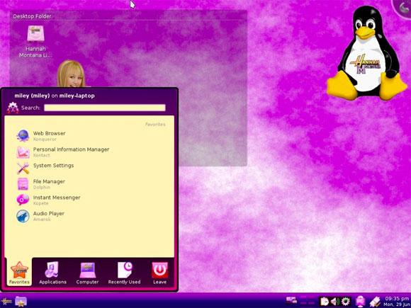Click the Hannah Montana kickoff menu button
The image size is (411, 308).
[x=6, y=302]
